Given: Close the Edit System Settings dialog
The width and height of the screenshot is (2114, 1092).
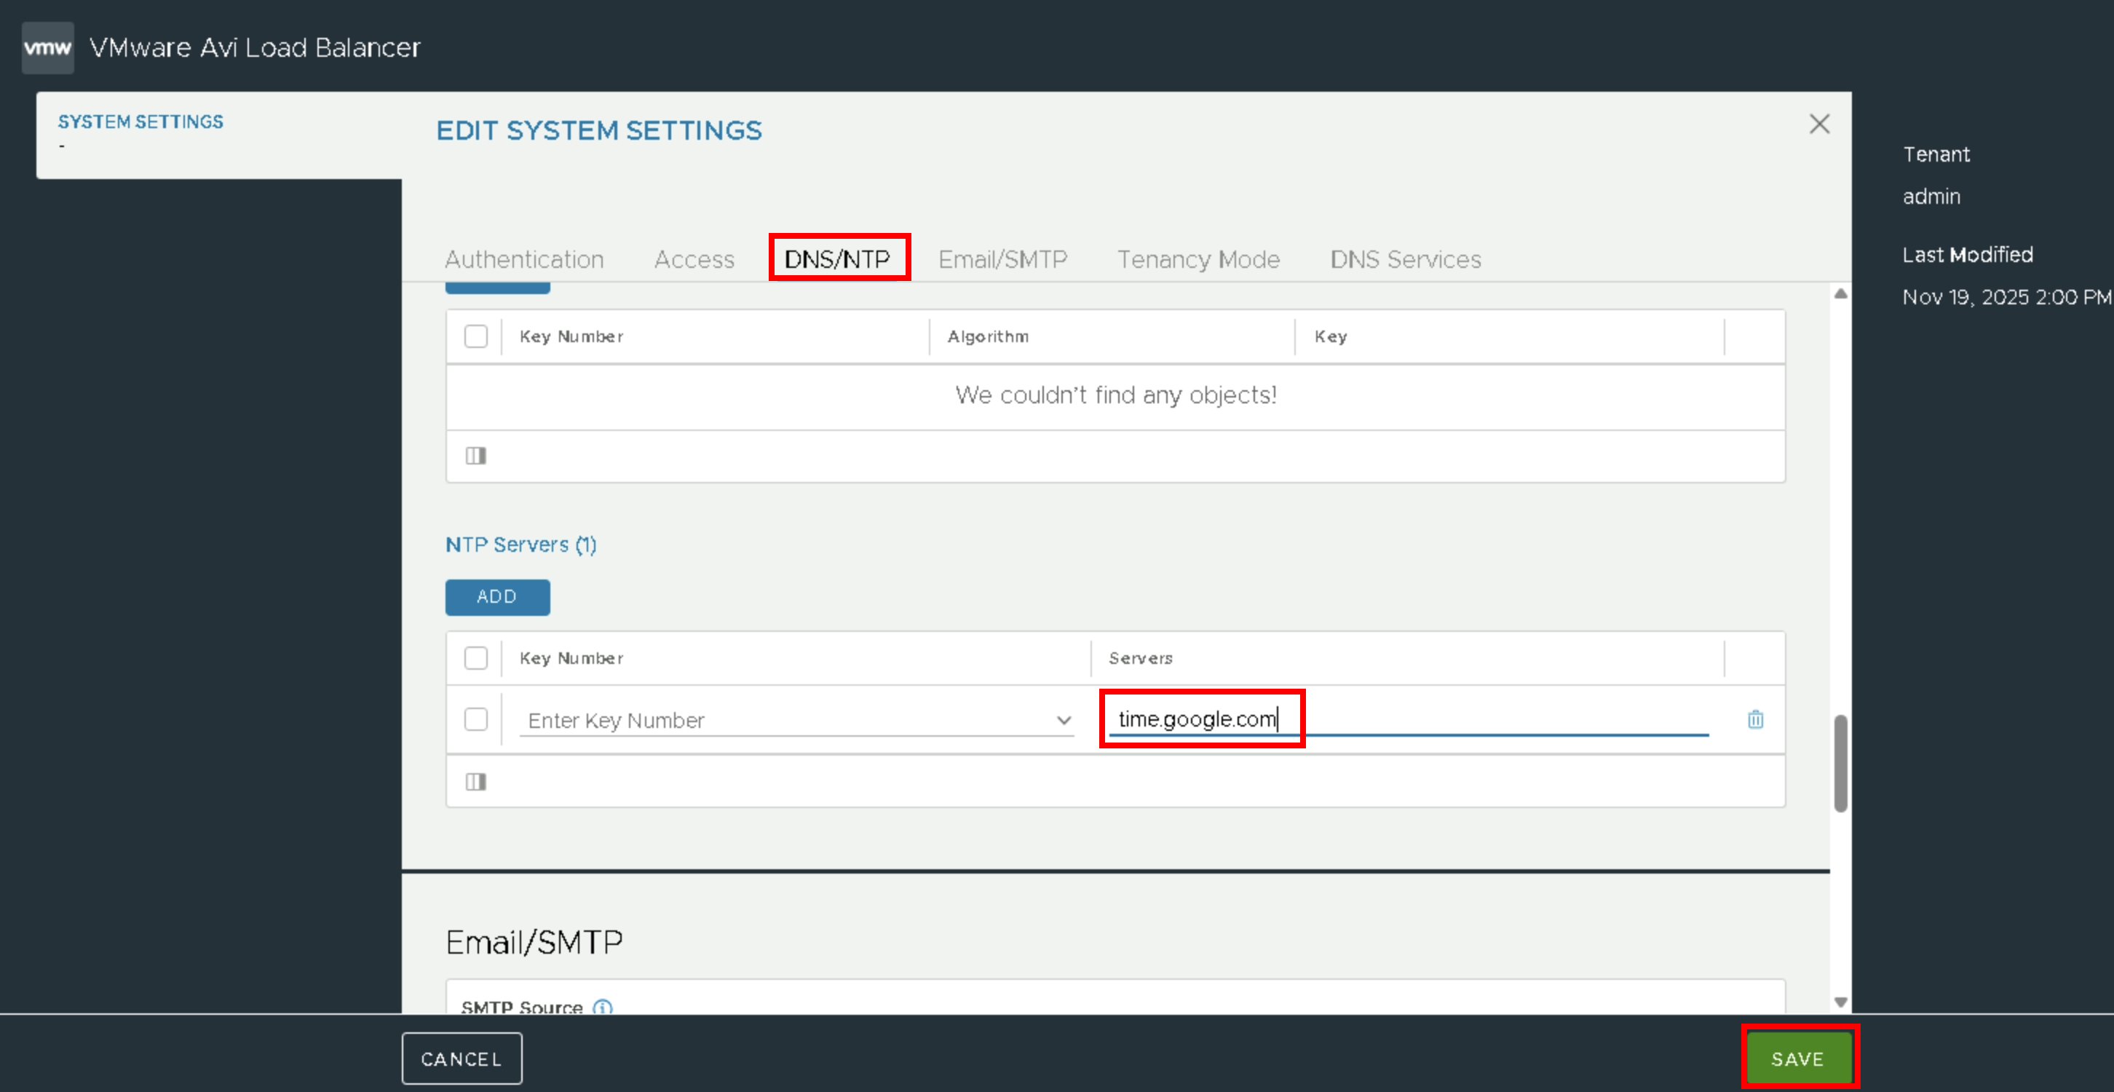Looking at the screenshot, I should (x=1819, y=124).
